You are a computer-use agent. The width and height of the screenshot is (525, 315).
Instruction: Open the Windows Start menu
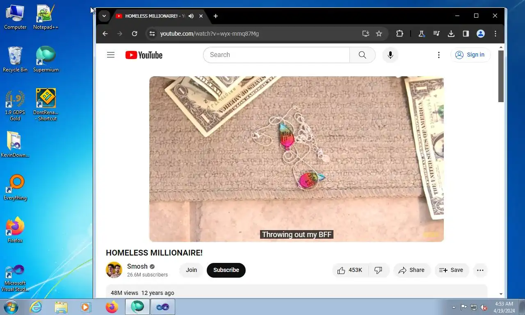point(11,307)
